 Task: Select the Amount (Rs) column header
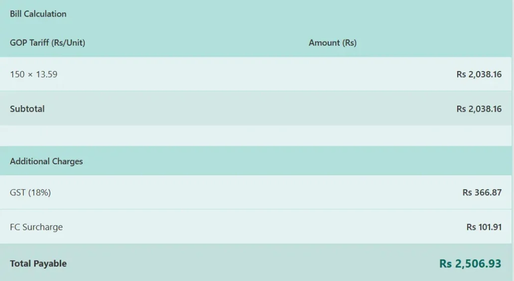click(x=332, y=43)
